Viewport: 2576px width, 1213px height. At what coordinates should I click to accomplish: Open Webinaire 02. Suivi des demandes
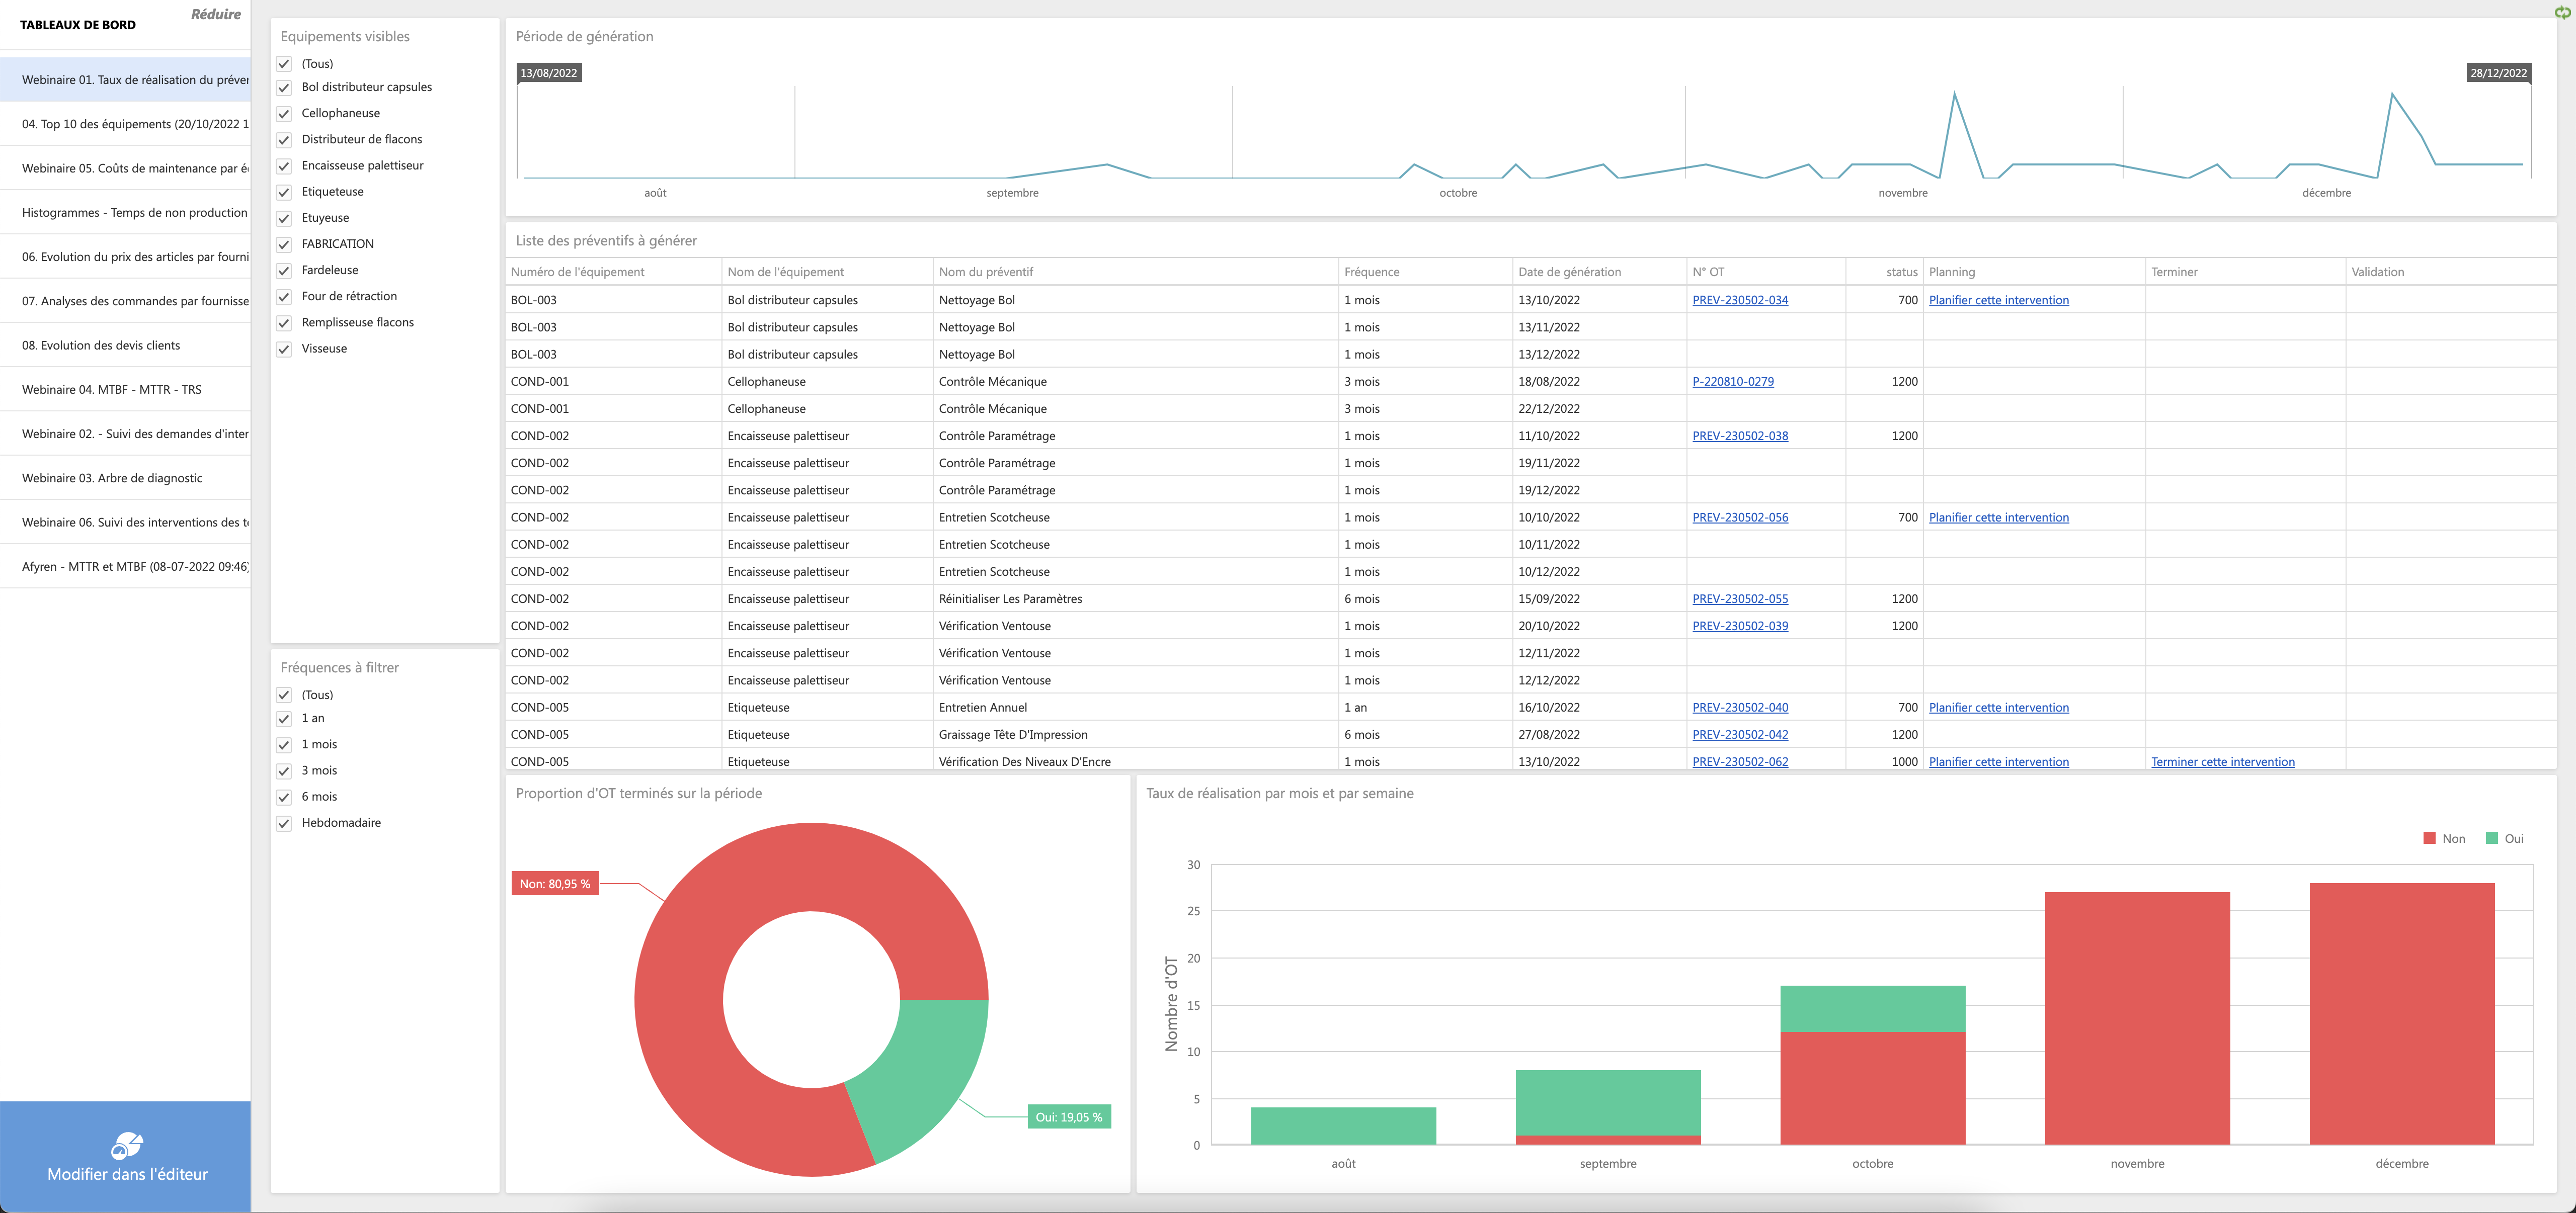point(125,434)
